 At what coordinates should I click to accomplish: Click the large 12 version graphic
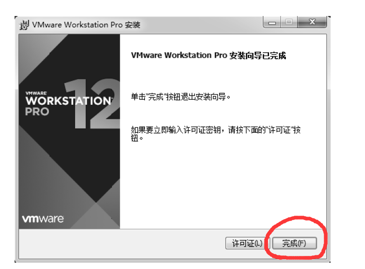tap(92, 104)
